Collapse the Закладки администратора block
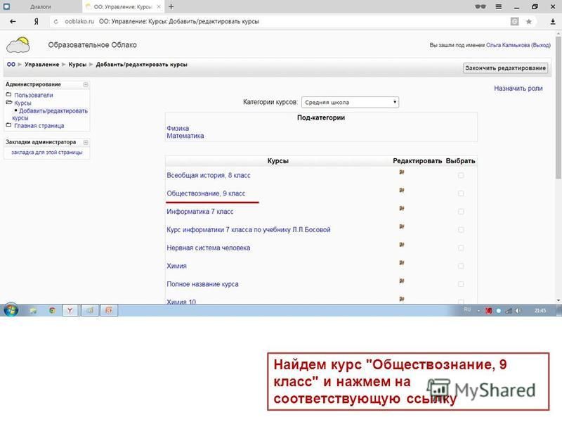 point(86,143)
